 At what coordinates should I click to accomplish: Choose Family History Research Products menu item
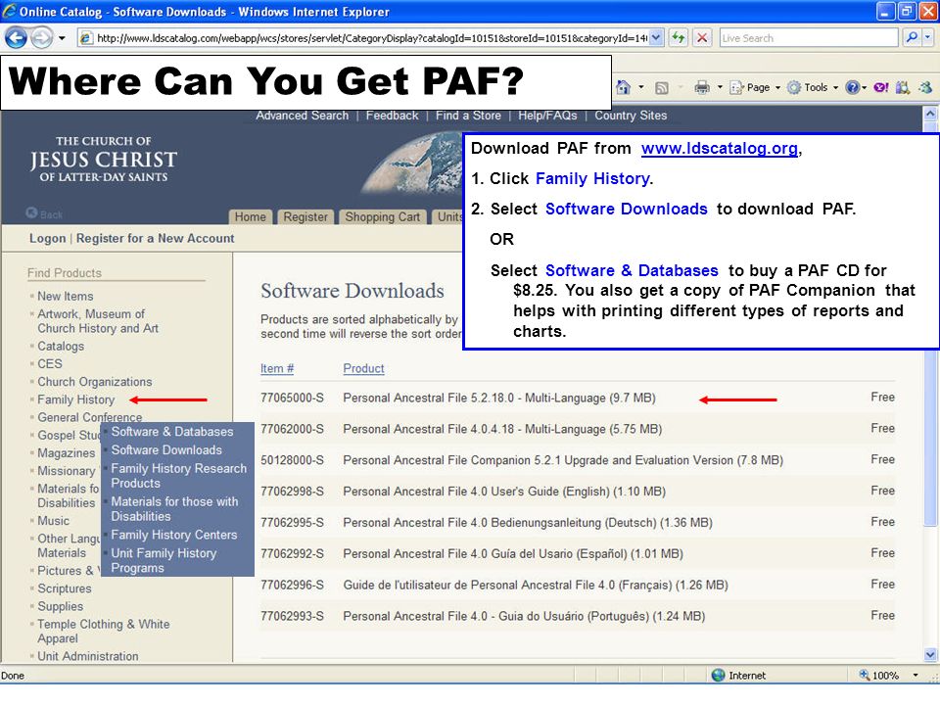[x=178, y=476]
